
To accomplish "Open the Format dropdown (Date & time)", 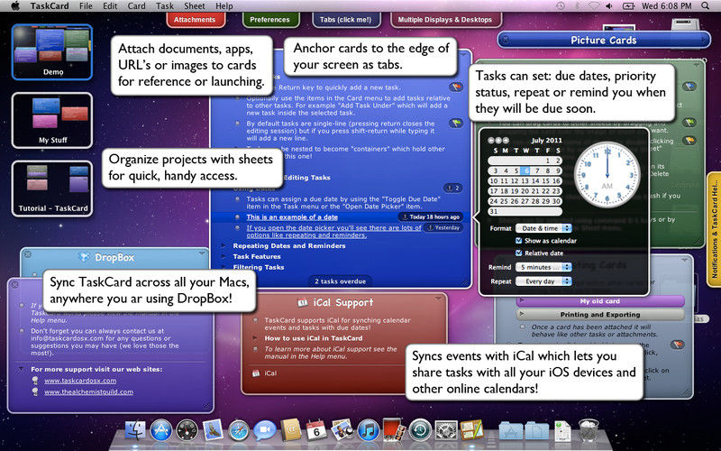I will tap(543, 228).
